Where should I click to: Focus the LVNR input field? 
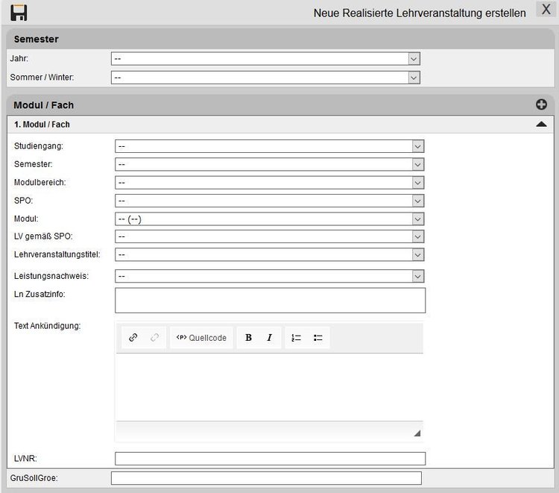[x=270, y=459]
